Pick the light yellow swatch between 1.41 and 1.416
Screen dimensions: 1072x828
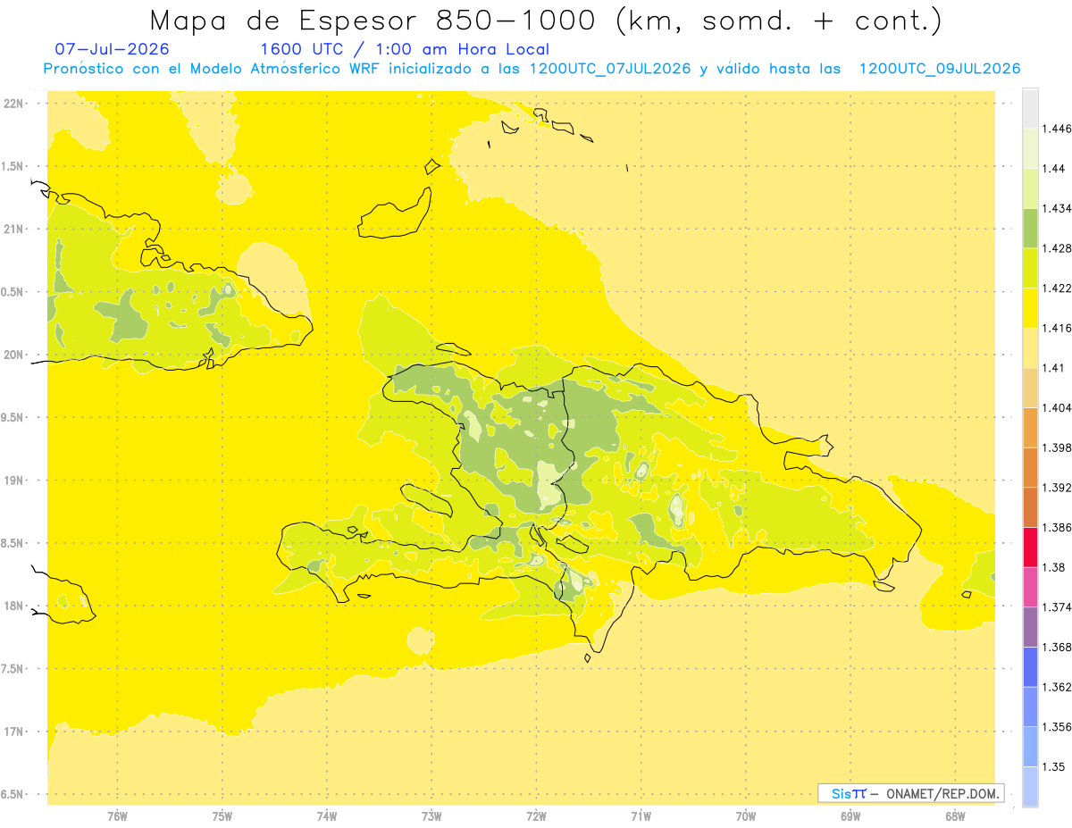pyautogui.click(x=1030, y=347)
